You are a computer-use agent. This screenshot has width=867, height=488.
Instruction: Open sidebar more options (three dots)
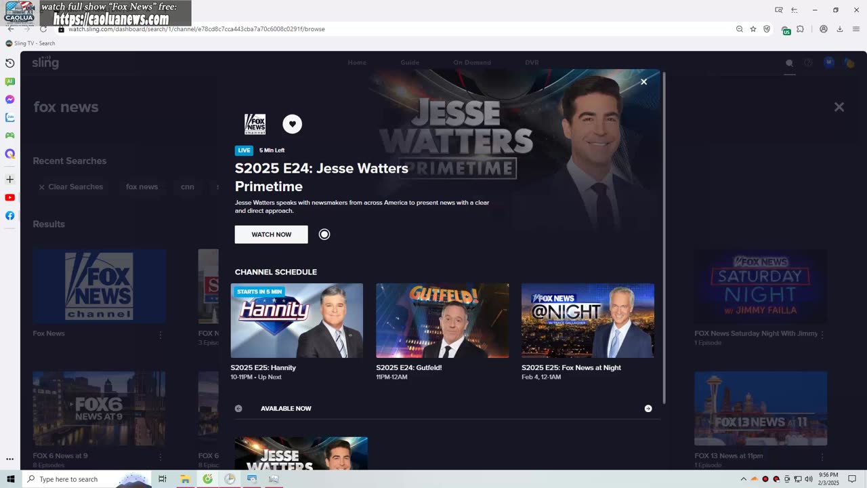tap(9, 460)
